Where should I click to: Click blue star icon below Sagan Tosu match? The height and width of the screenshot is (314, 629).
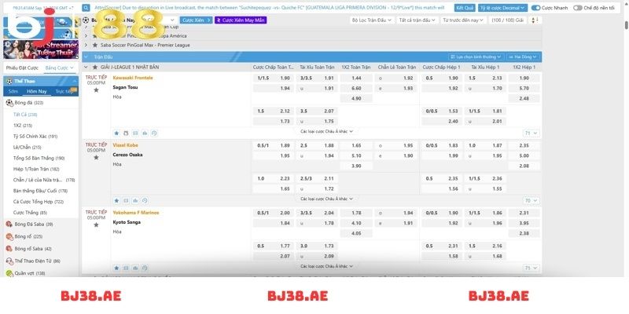pyautogui.click(x=116, y=133)
